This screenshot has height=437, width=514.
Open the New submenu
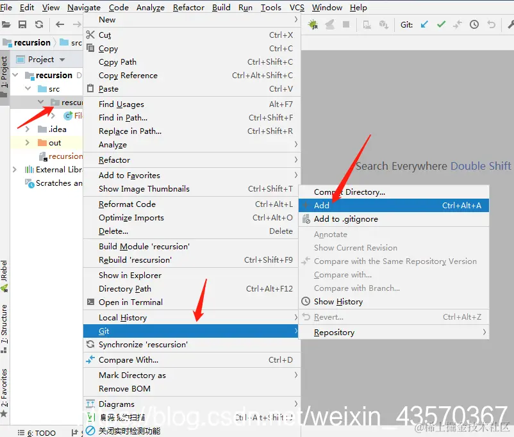point(192,20)
